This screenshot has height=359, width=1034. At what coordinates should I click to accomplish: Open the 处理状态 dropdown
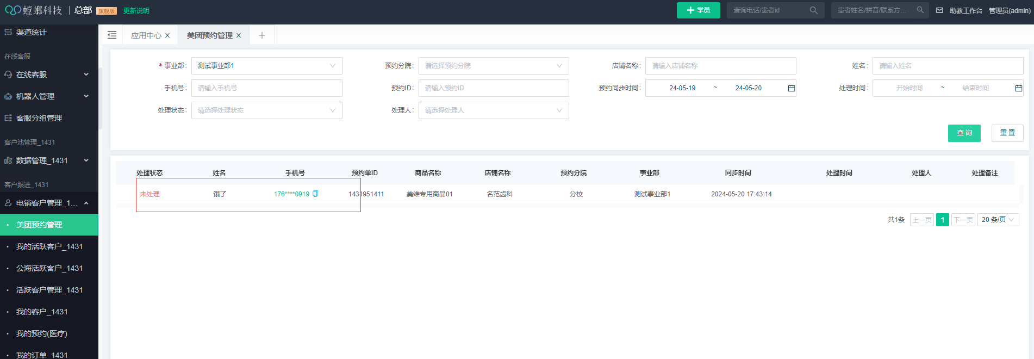266,110
